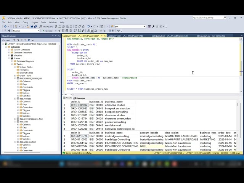Click the Decrease Indent icon
The height and width of the screenshot is (183, 244).
[109, 31]
